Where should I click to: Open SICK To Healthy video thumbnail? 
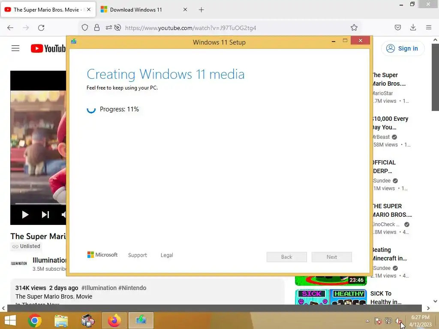coord(331,297)
